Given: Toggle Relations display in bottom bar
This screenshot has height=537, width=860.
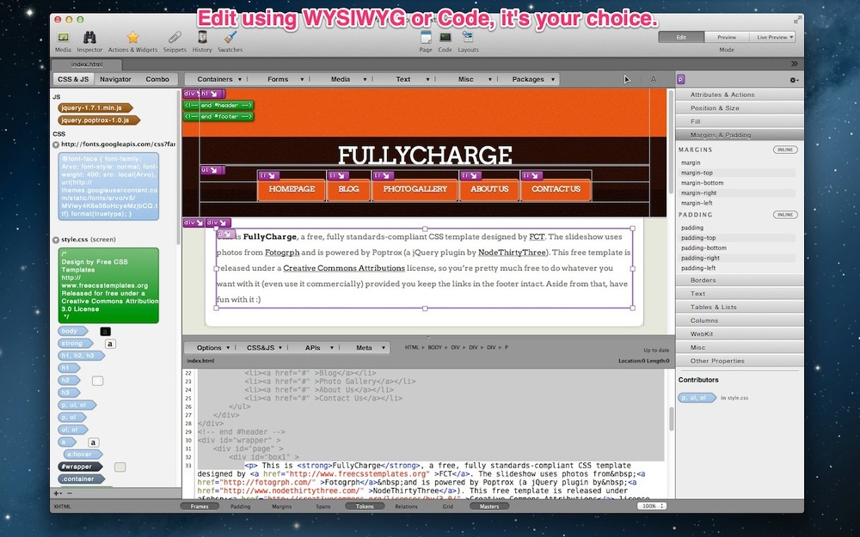Looking at the screenshot, I should tap(406, 506).
